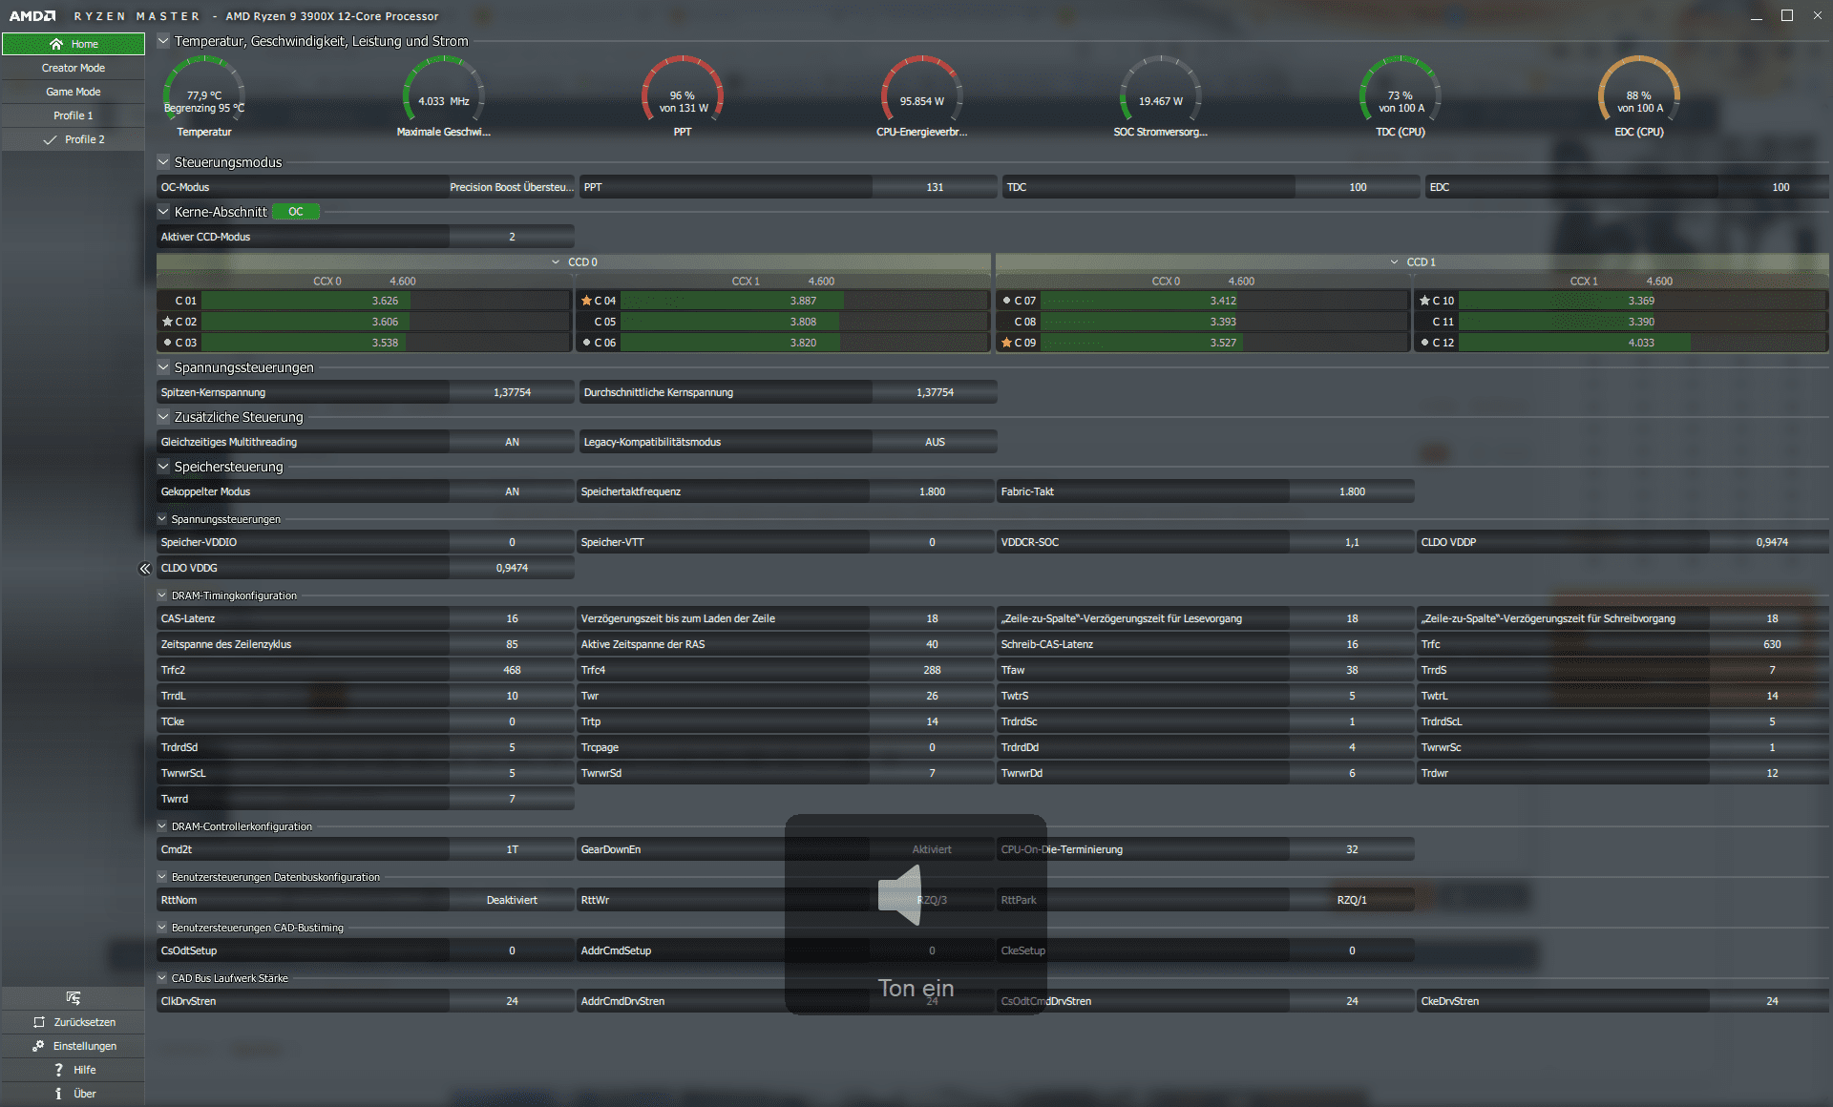Image resolution: width=1833 pixels, height=1107 pixels.
Task: Switch to Game Mode
Action: 74,92
